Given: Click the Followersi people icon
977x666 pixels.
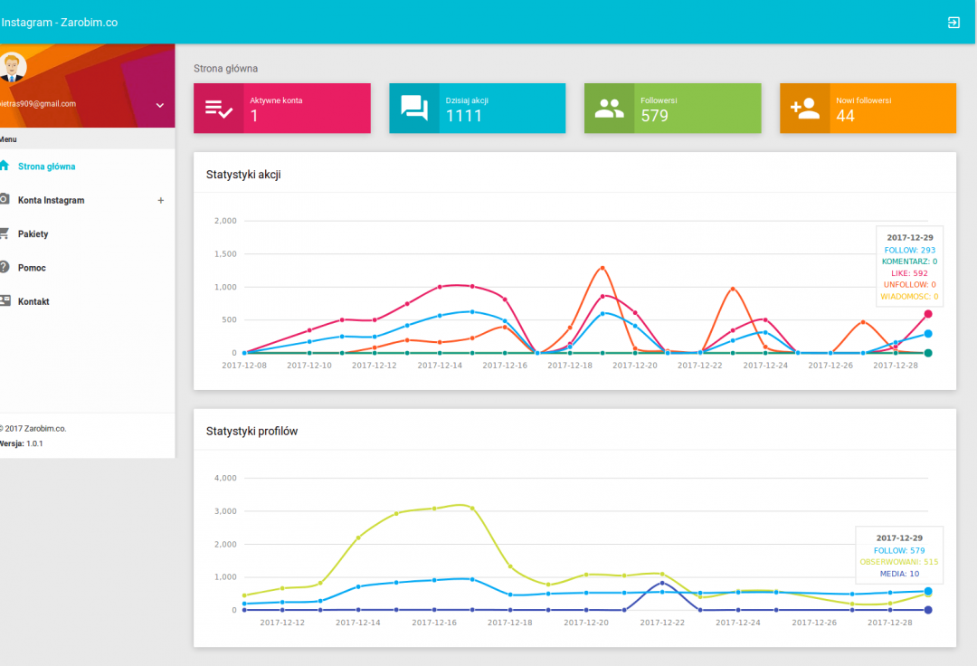Looking at the screenshot, I should 609,109.
